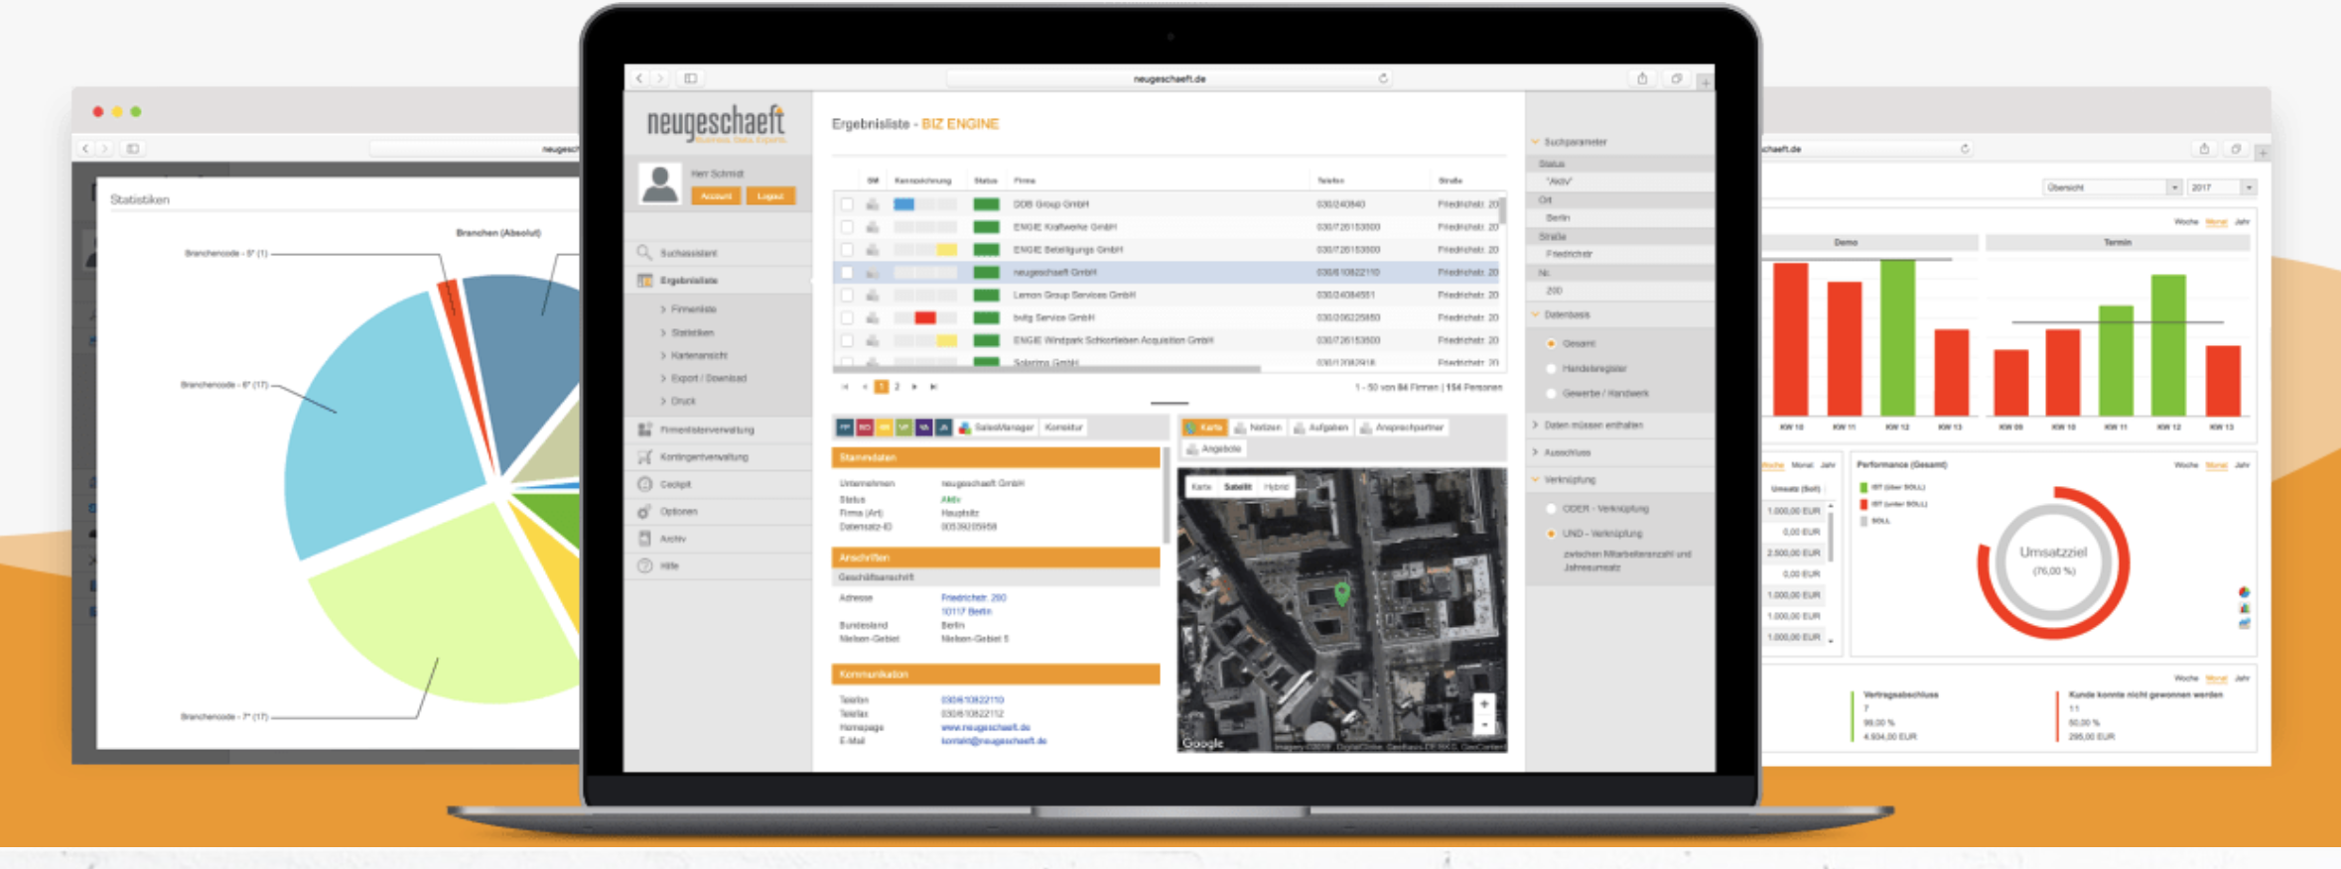Screen dimensions: 2341x869
Task: Tick the checkbox for ENGIE Beteiligungs GmbH
Action: pyautogui.click(x=847, y=250)
